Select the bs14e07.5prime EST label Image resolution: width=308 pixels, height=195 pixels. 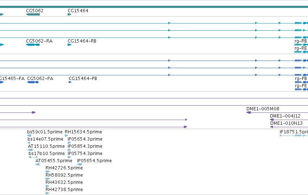(45, 139)
